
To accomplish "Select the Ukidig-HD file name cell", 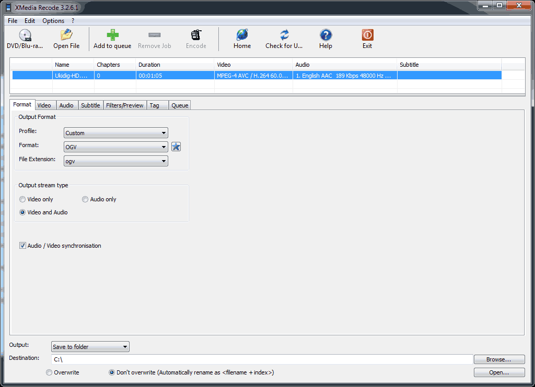I will click(73, 76).
